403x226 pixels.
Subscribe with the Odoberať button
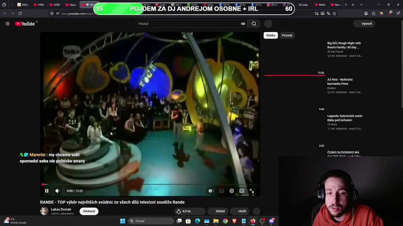[x=89, y=211]
